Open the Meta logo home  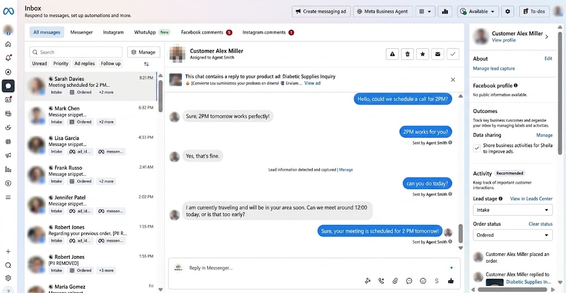click(x=8, y=12)
